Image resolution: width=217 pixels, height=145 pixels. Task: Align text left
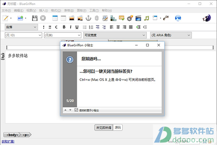coord(111,27)
